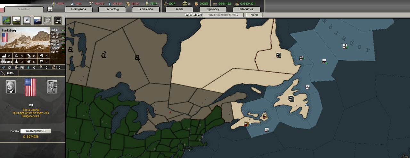Open the Intelligence tab
The height and width of the screenshot is (158, 410).
click(x=78, y=9)
